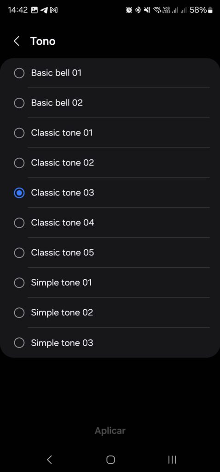Image resolution: width=220 pixels, height=472 pixels.
Task: Pick Classic tone 02 radio button
Action: point(19,163)
